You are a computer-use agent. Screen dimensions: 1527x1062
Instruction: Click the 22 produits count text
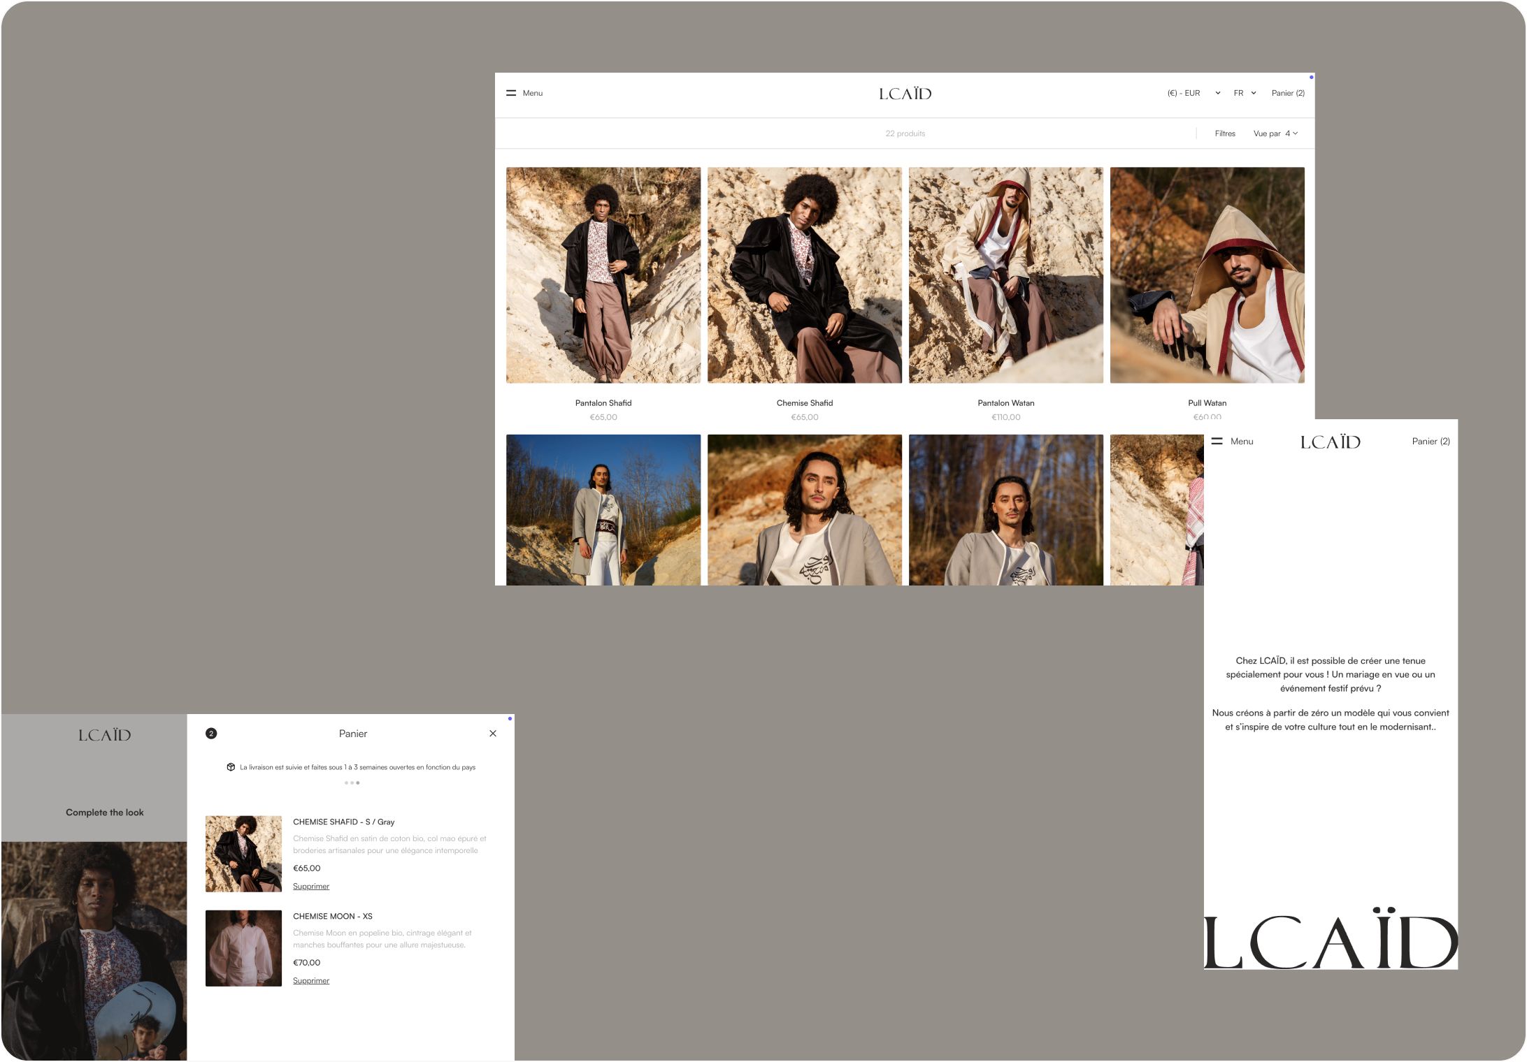tap(905, 133)
